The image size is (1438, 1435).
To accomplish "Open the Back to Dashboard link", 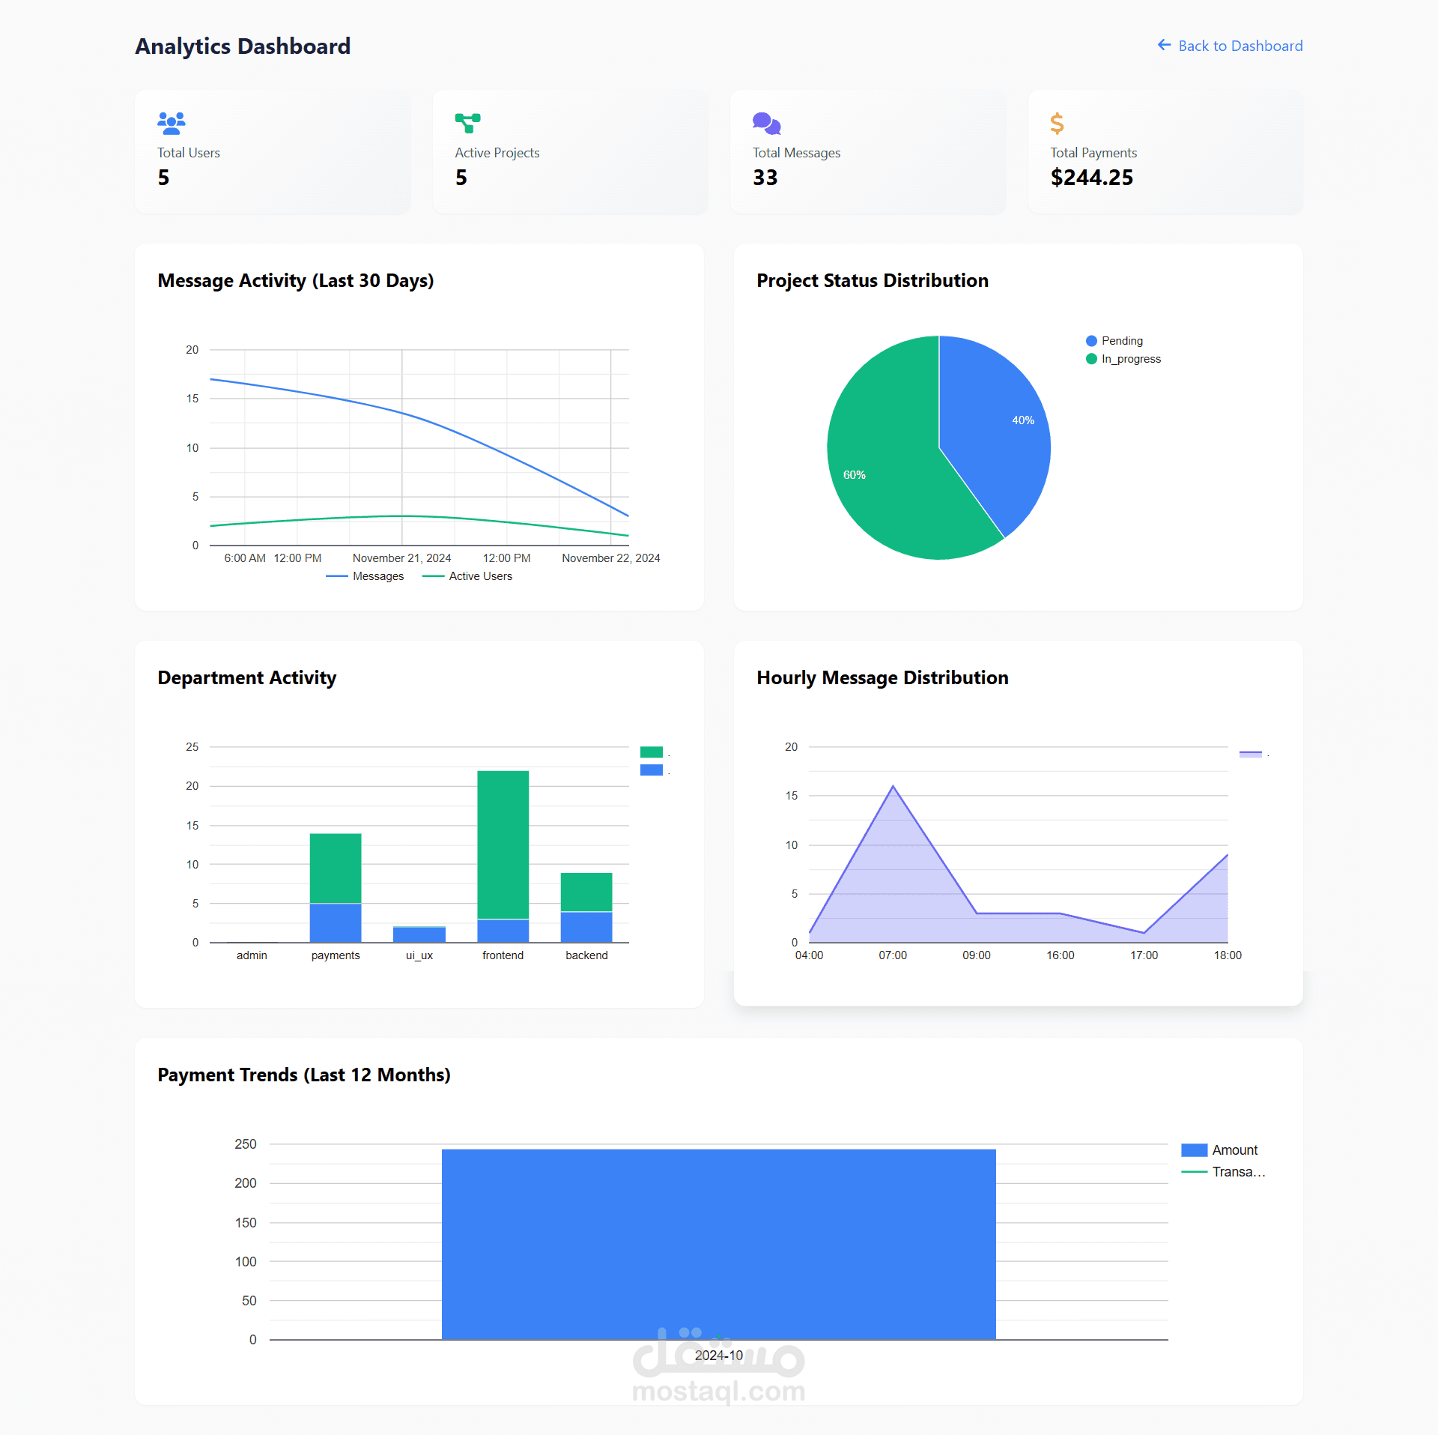I will click(1240, 46).
